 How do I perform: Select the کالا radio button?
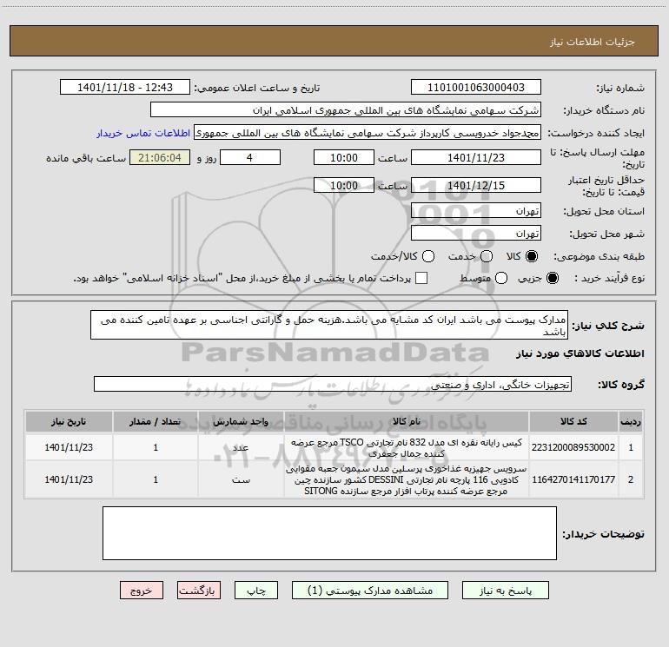pyautogui.click(x=532, y=256)
